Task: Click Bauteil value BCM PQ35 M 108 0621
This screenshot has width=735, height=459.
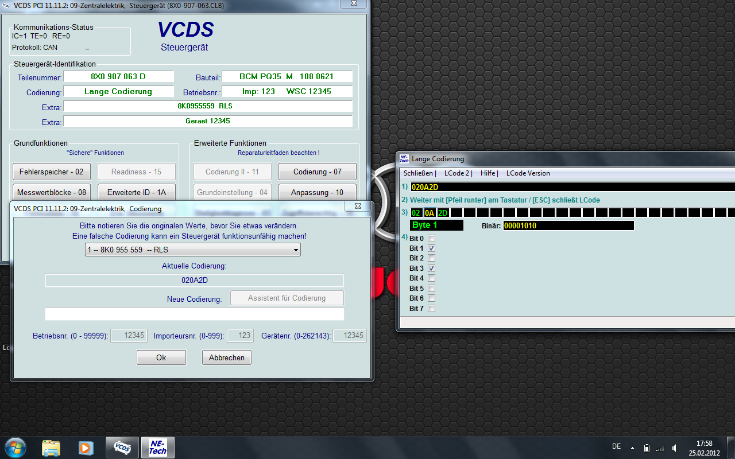Action: [287, 76]
